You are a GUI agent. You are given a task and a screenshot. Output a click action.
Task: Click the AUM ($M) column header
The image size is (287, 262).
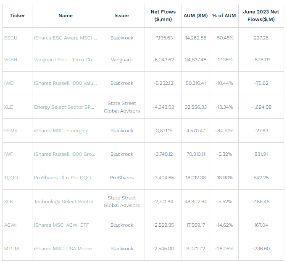pos(195,16)
